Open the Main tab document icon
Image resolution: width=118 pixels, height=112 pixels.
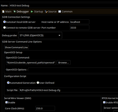(x=3, y=11)
